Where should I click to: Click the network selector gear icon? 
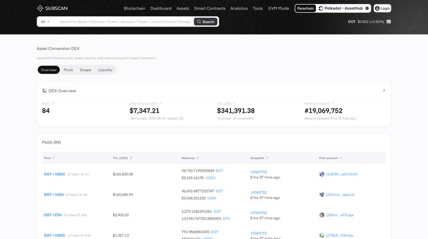tap(367, 8)
